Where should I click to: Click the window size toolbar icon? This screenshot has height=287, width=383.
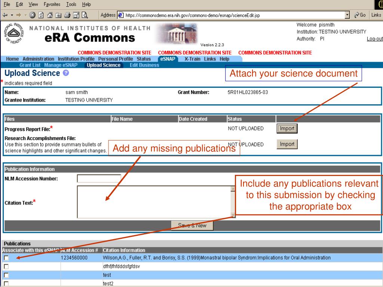coord(76,15)
